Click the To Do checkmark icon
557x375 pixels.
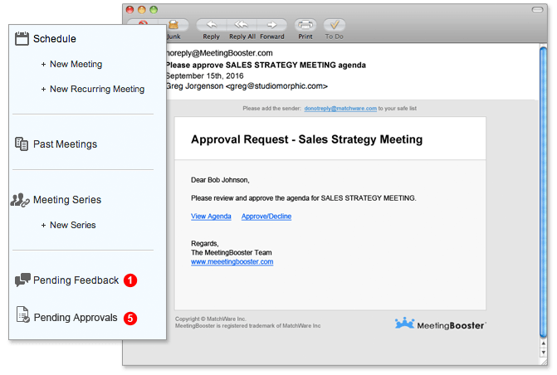[x=335, y=25]
